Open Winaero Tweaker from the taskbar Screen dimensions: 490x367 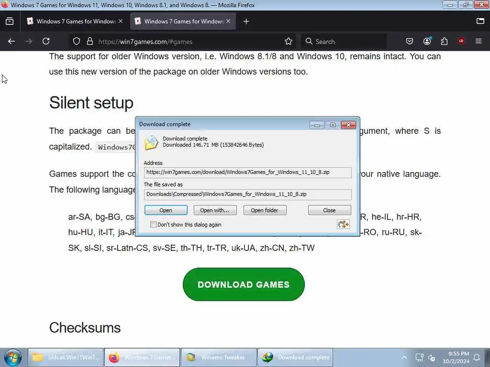(219, 357)
